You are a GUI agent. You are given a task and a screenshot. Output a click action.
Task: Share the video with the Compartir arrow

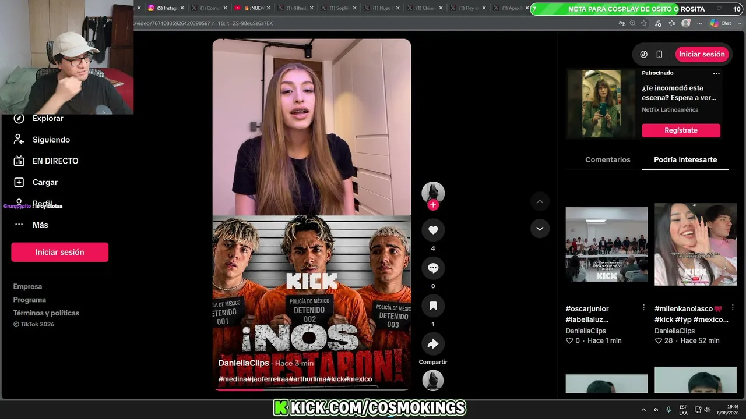click(x=433, y=344)
